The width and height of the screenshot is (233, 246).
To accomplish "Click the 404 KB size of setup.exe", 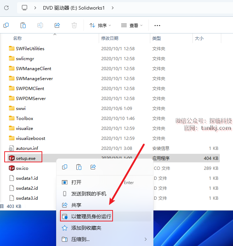I will click(x=211, y=158).
